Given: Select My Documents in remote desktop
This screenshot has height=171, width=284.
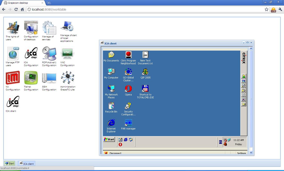Looking at the screenshot, I should (x=111, y=54).
